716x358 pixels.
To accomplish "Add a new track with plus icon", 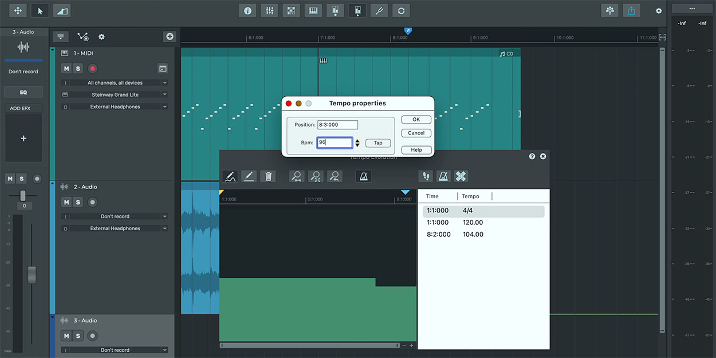I will click(170, 37).
